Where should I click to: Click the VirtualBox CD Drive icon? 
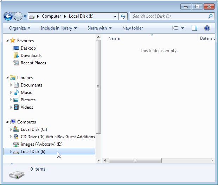(x=16, y=136)
